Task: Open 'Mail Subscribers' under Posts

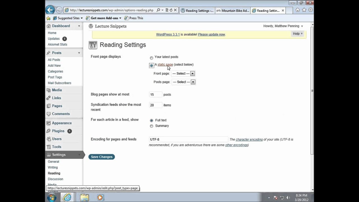Action: click(59, 83)
